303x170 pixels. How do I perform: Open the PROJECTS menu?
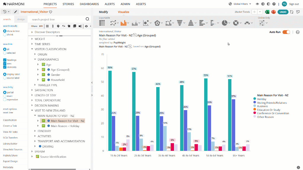(50, 4)
